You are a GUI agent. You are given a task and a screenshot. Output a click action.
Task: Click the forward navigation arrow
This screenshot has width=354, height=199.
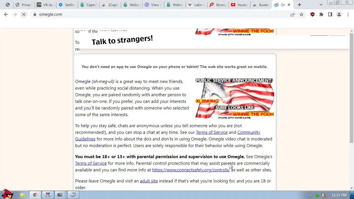coord(15,14)
